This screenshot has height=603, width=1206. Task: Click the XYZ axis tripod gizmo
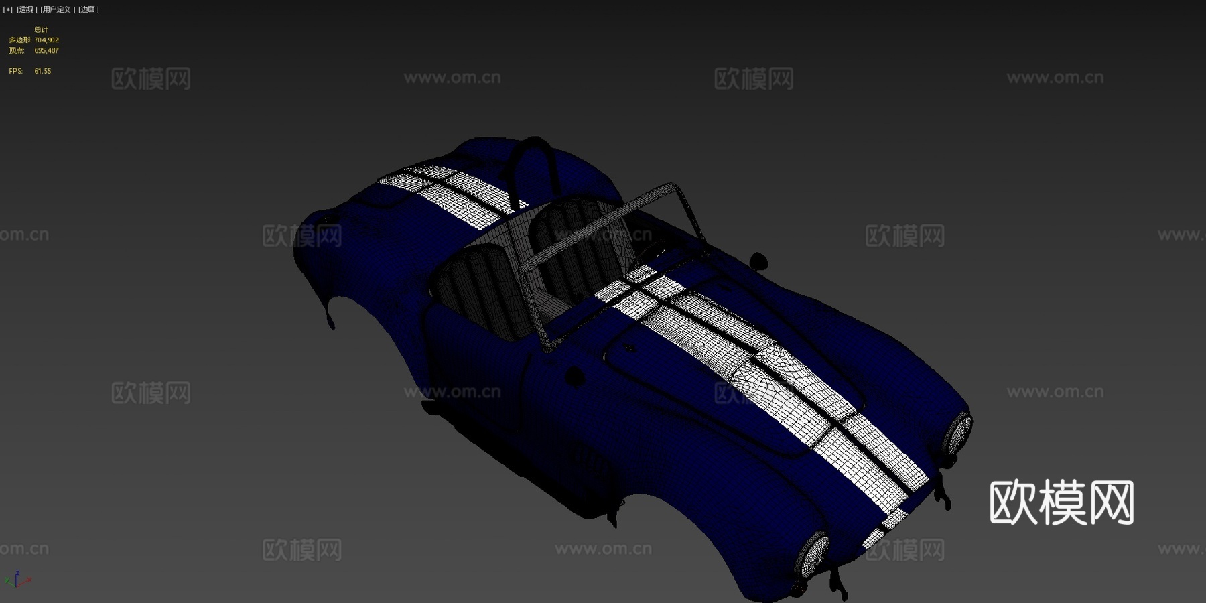(x=17, y=579)
